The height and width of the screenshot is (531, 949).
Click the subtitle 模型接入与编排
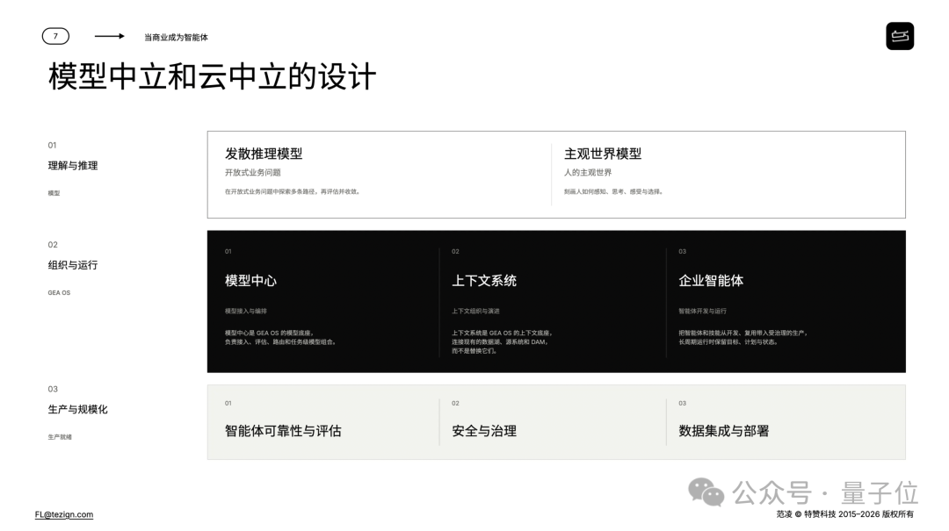coord(246,312)
